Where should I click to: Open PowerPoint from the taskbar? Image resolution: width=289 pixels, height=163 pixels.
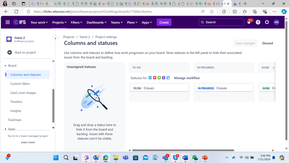coord(205,158)
